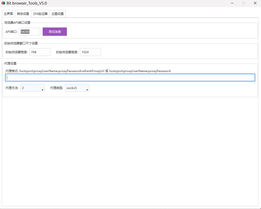Expand the 代理方法 dropdown showing 2
Viewport: 261px width, 209px height.
point(32,88)
